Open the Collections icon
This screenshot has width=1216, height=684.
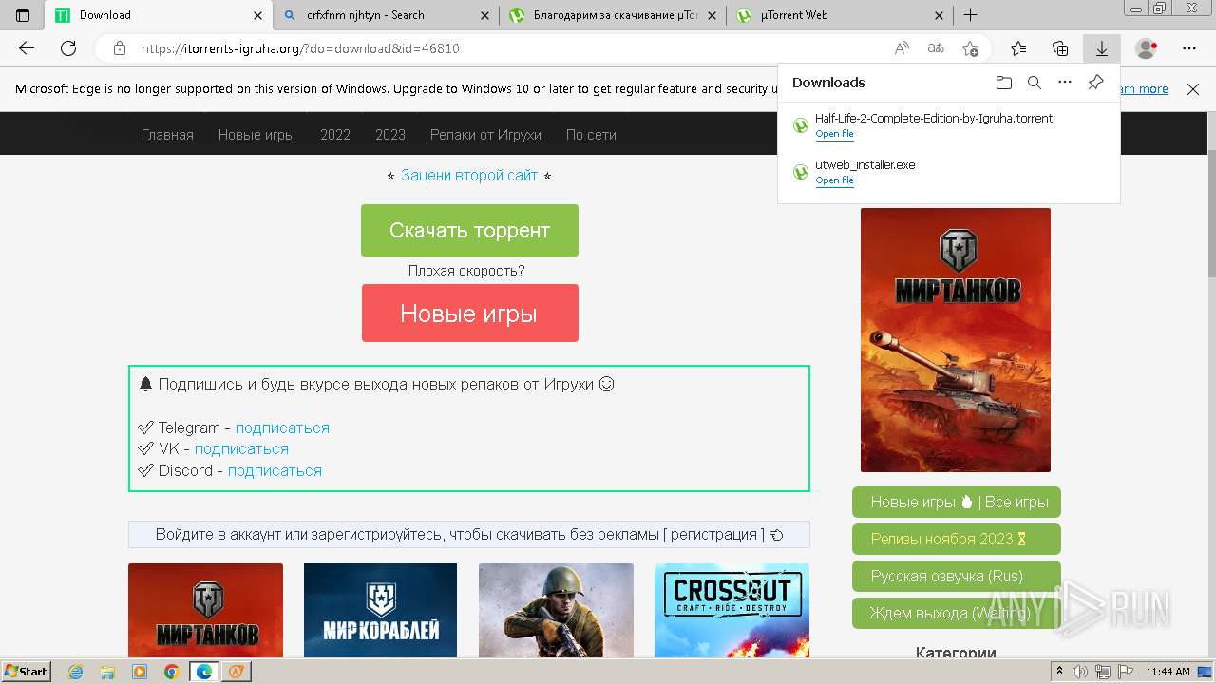point(1060,48)
